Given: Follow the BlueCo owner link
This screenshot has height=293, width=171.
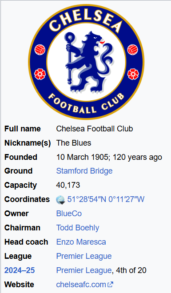Looking at the screenshot, I should [69, 214].
